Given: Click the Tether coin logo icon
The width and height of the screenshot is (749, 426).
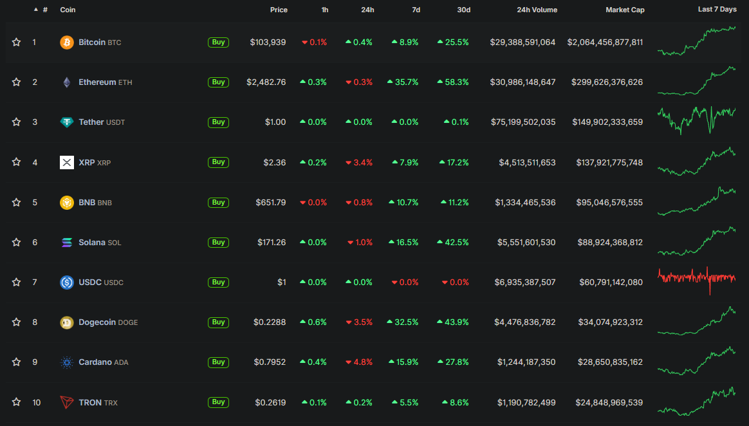Looking at the screenshot, I should pos(67,122).
